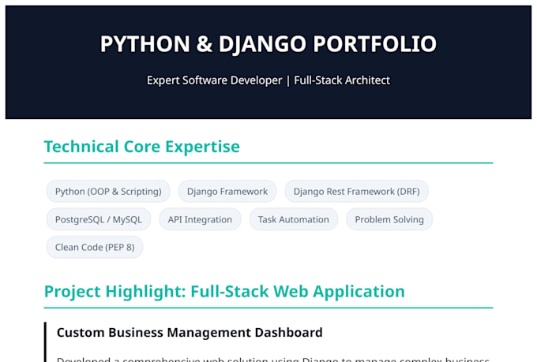This screenshot has width=537, height=362.
Task: Choose the "API Integration" skill tag
Action: [x=200, y=219]
